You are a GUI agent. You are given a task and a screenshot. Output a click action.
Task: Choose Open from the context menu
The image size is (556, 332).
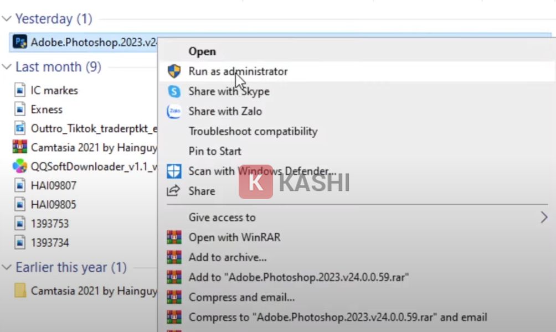coord(202,51)
